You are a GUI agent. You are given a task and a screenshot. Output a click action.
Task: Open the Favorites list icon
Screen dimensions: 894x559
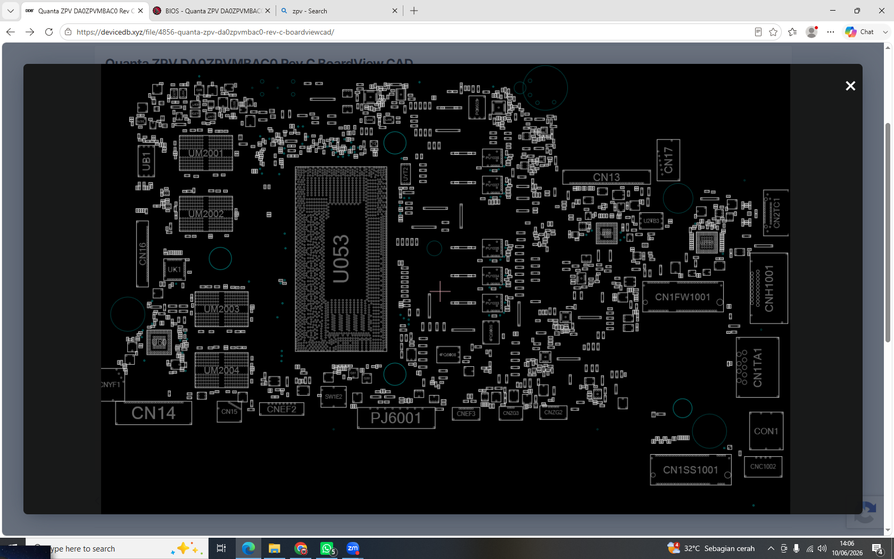(x=792, y=32)
